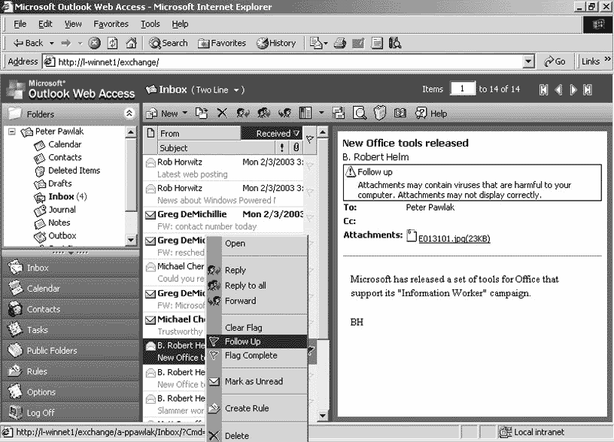
Task: Open Options from the navigation bar
Action: pos(71,392)
